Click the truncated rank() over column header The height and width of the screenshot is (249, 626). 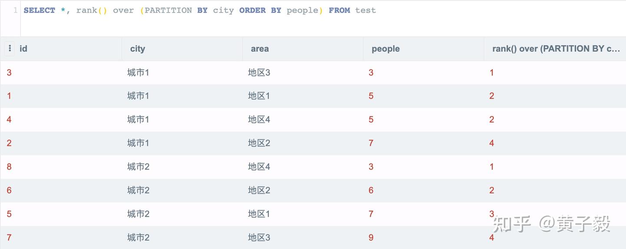(556, 49)
